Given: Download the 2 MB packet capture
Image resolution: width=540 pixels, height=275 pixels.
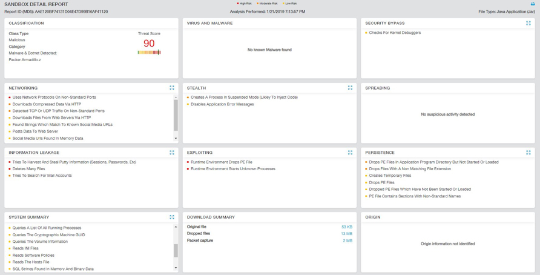Looking at the screenshot, I should [x=347, y=240].
